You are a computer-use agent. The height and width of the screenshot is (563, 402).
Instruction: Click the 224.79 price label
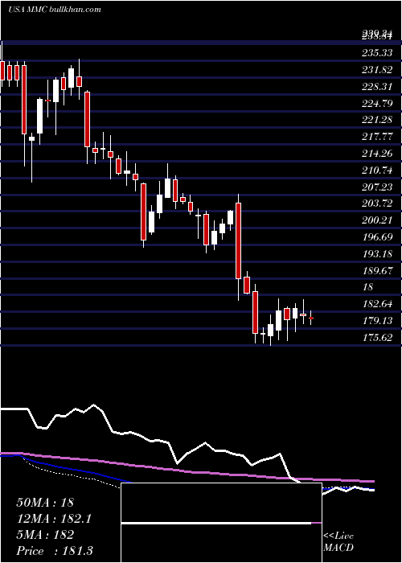377,104
